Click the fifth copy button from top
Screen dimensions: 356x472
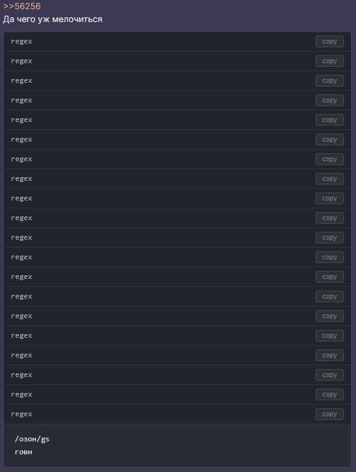click(330, 120)
